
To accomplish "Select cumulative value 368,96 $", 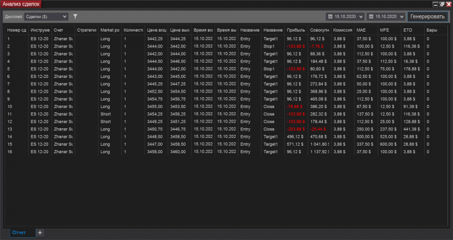I will click(x=318, y=91).
